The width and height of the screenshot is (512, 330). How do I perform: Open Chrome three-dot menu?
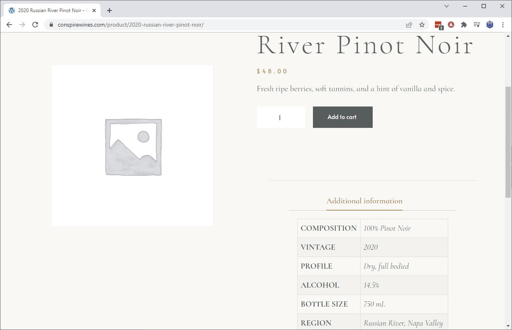pos(503,25)
